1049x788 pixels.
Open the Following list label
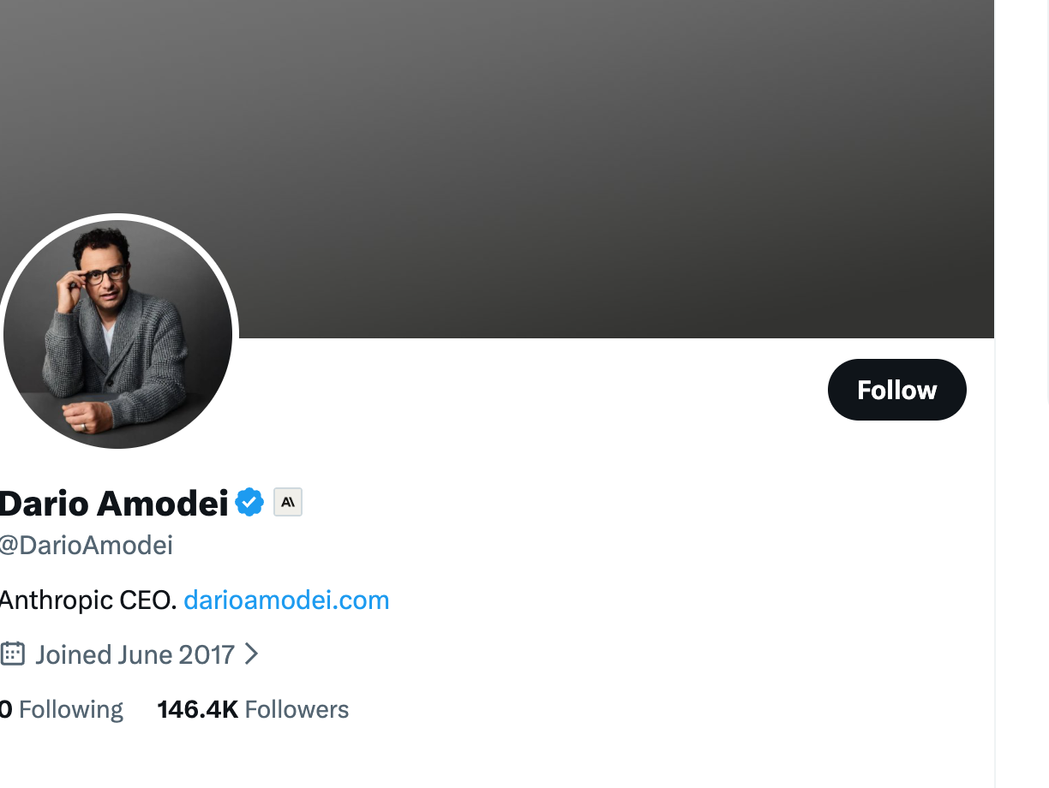pyautogui.click(x=71, y=709)
